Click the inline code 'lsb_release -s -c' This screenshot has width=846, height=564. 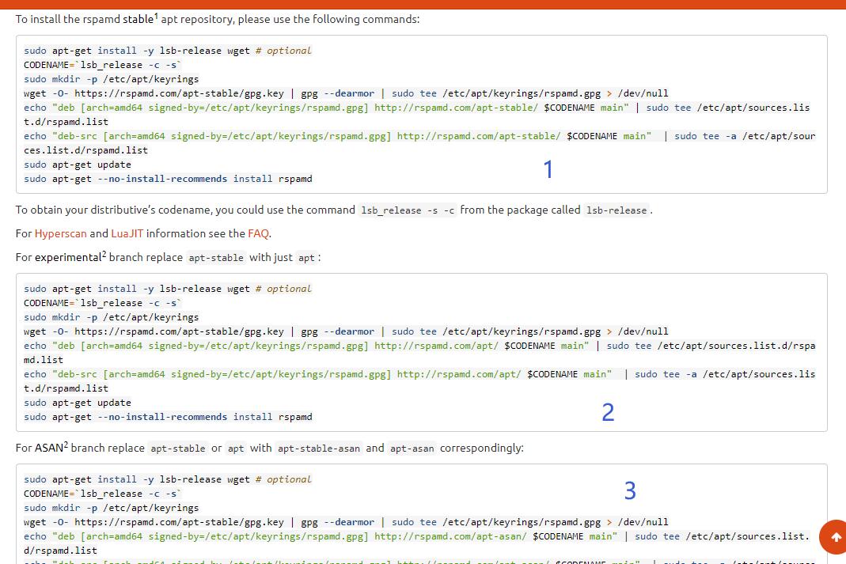pyautogui.click(x=408, y=210)
